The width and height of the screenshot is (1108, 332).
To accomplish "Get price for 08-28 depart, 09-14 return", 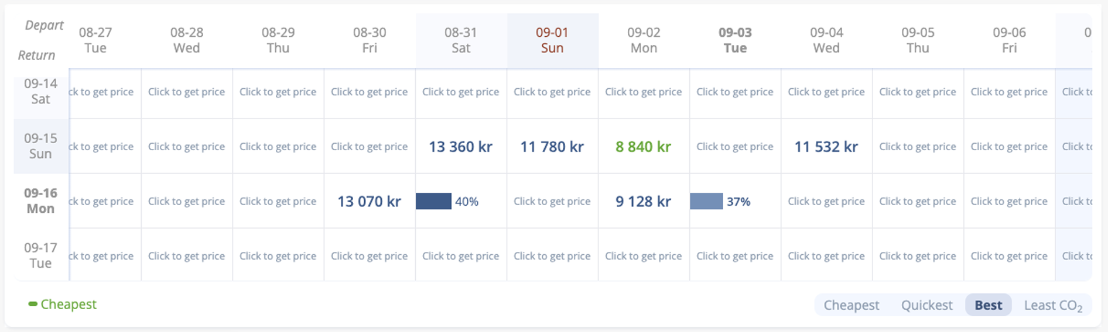I will point(186,92).
